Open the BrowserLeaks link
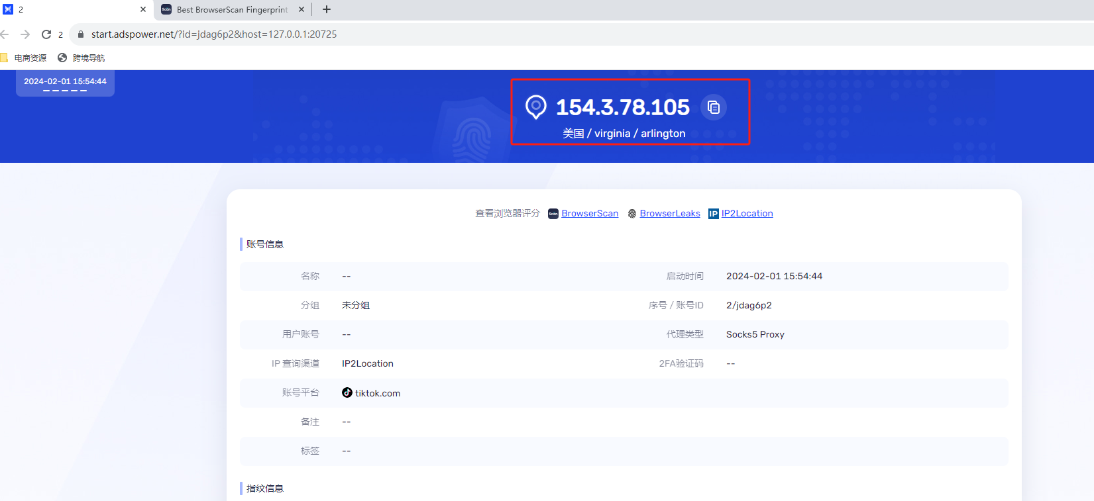The width and height of the screenshot is (1094, 501). 670,213
